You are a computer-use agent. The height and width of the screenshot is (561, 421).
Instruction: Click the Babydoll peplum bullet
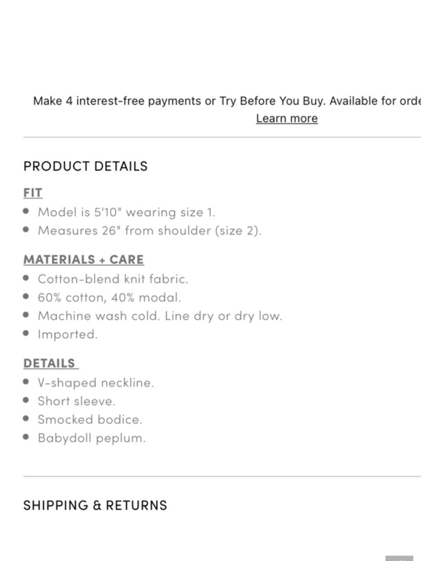pyautogui.click(x=91, y=438)
